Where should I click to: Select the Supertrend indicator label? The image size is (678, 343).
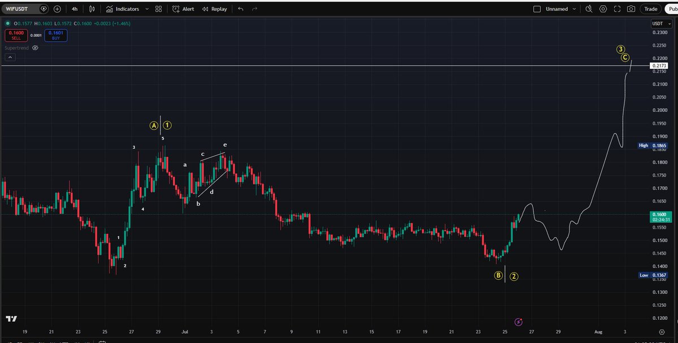click(16, 48)
